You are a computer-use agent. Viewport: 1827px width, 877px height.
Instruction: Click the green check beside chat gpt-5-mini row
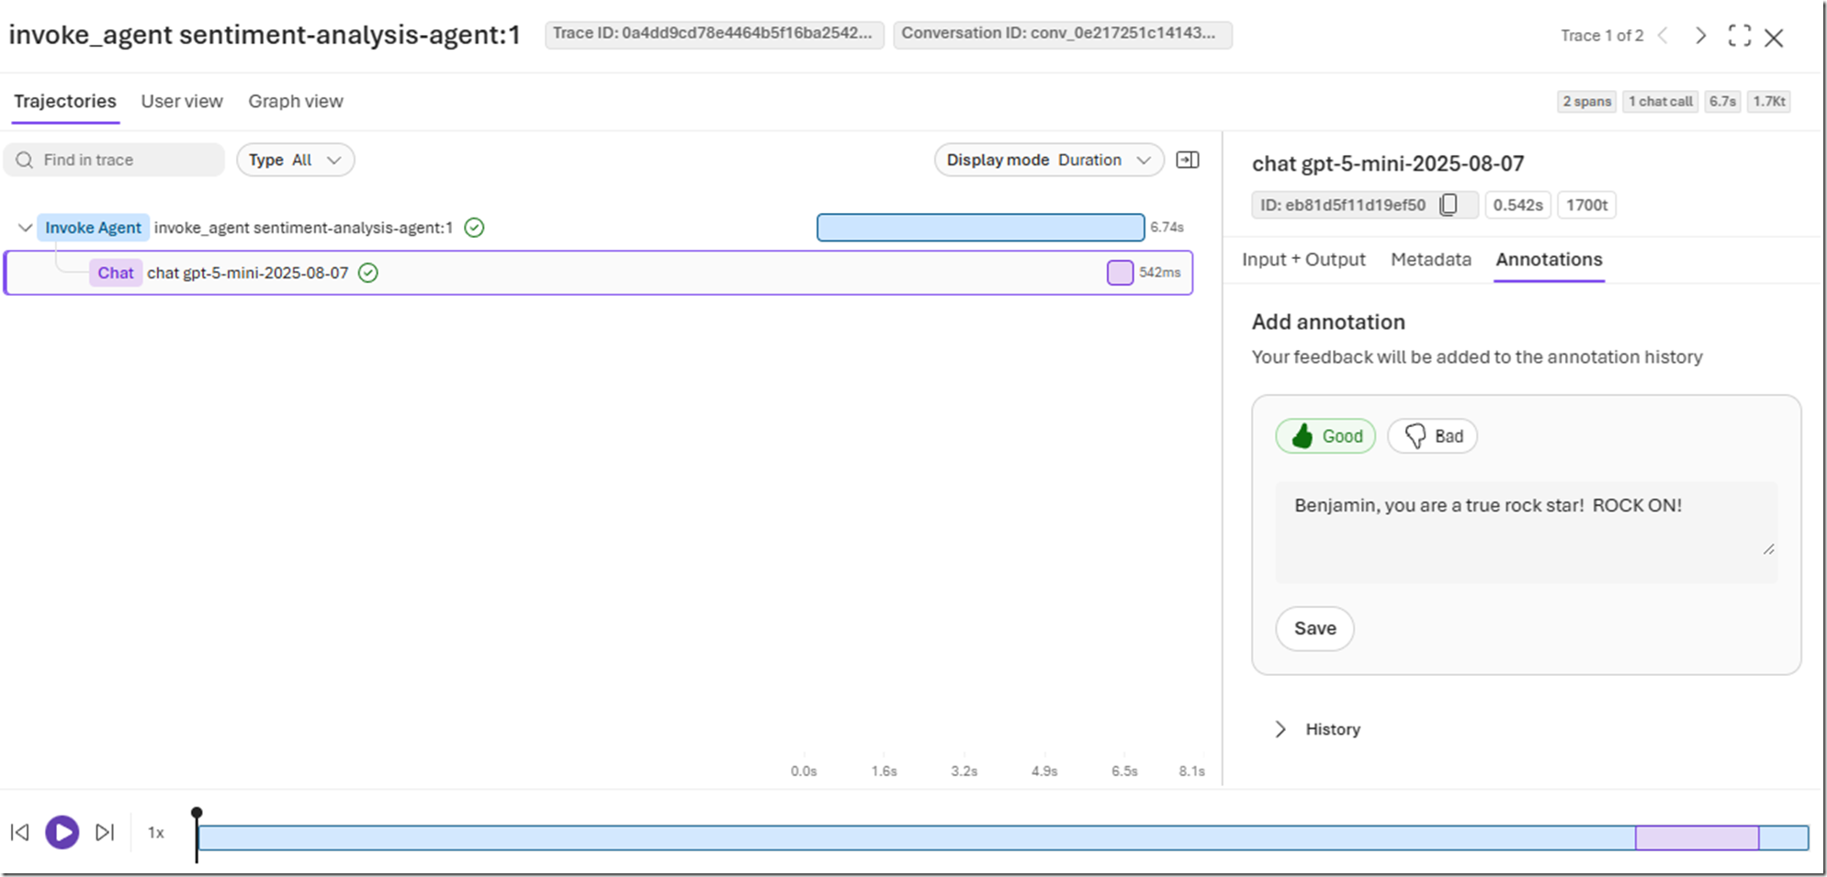coord(368,273)
